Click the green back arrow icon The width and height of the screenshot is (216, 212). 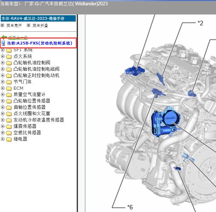pos(4,37)
